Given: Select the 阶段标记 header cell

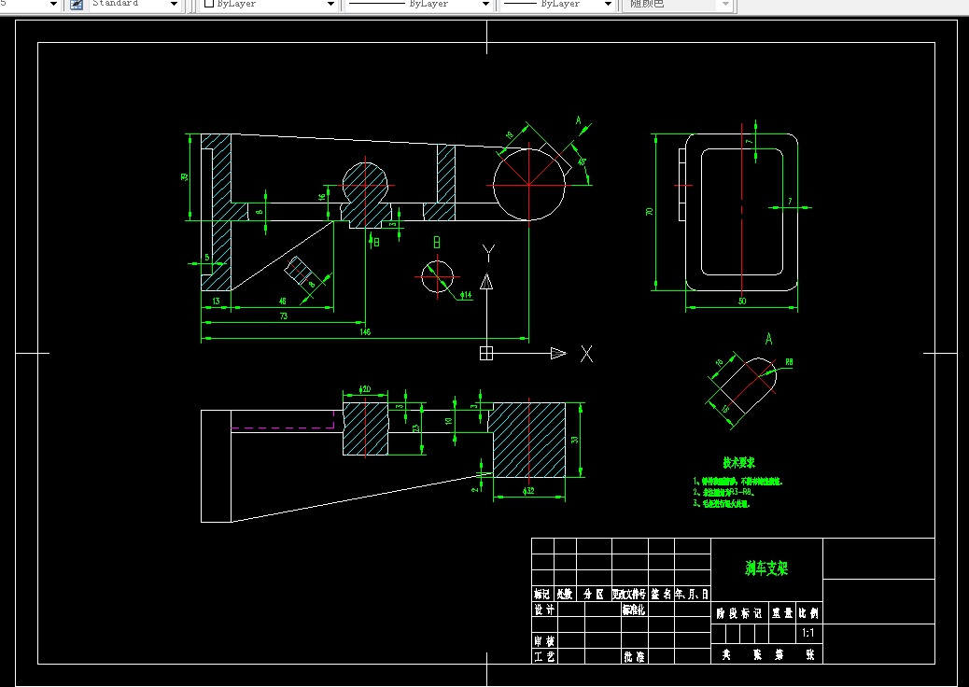Looking at the screenshot, I should pyautogui.click(x=739, y=613).
